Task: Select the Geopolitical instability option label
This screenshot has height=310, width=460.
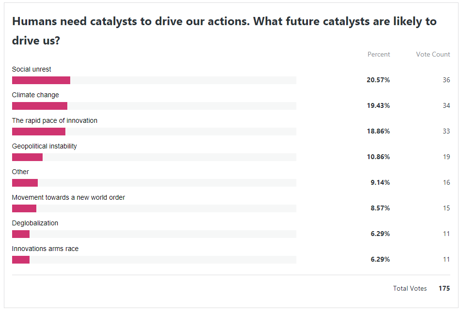Action: coord(44,146)
